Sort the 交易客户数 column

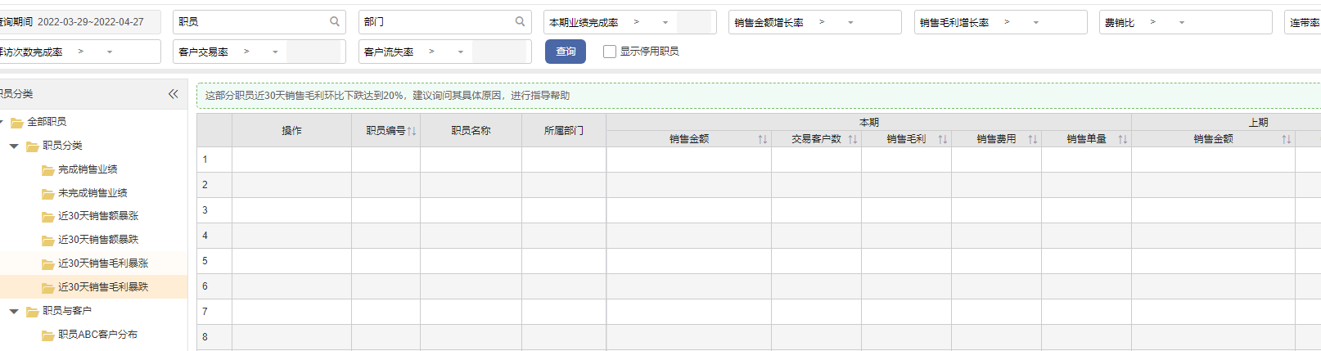[853, 139]
